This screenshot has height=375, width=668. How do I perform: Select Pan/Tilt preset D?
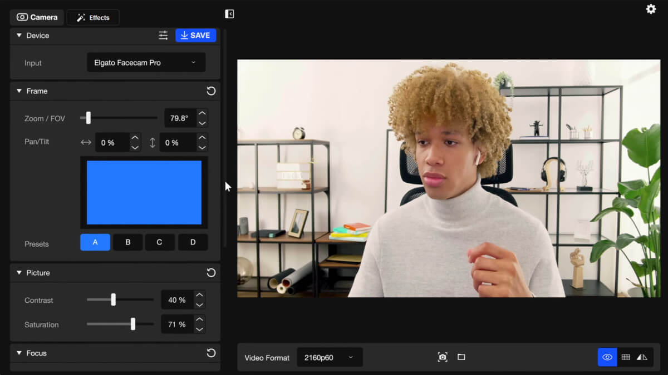click(193, 242)
